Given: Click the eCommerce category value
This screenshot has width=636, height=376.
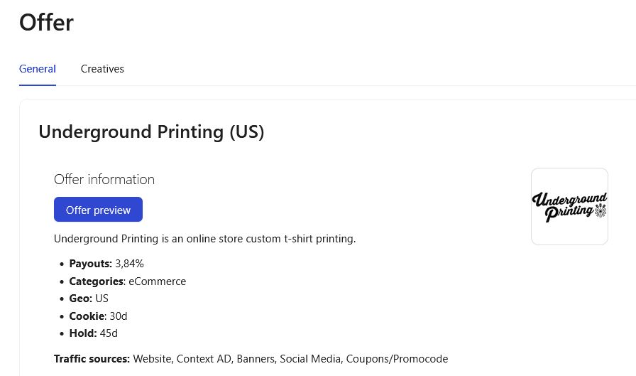Looking at the screenshot, I should click(x=158, y=281).
